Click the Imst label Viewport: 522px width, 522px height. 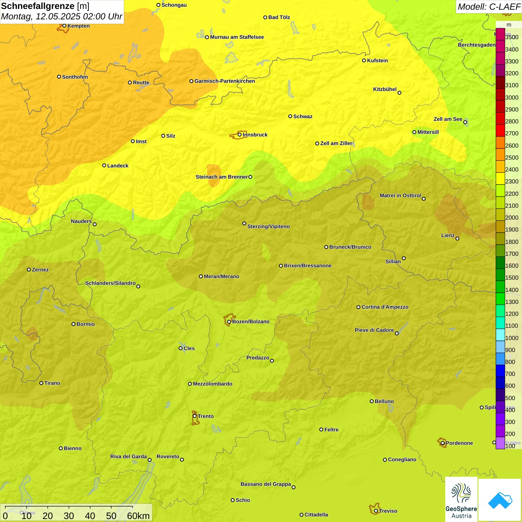[141, 141]
